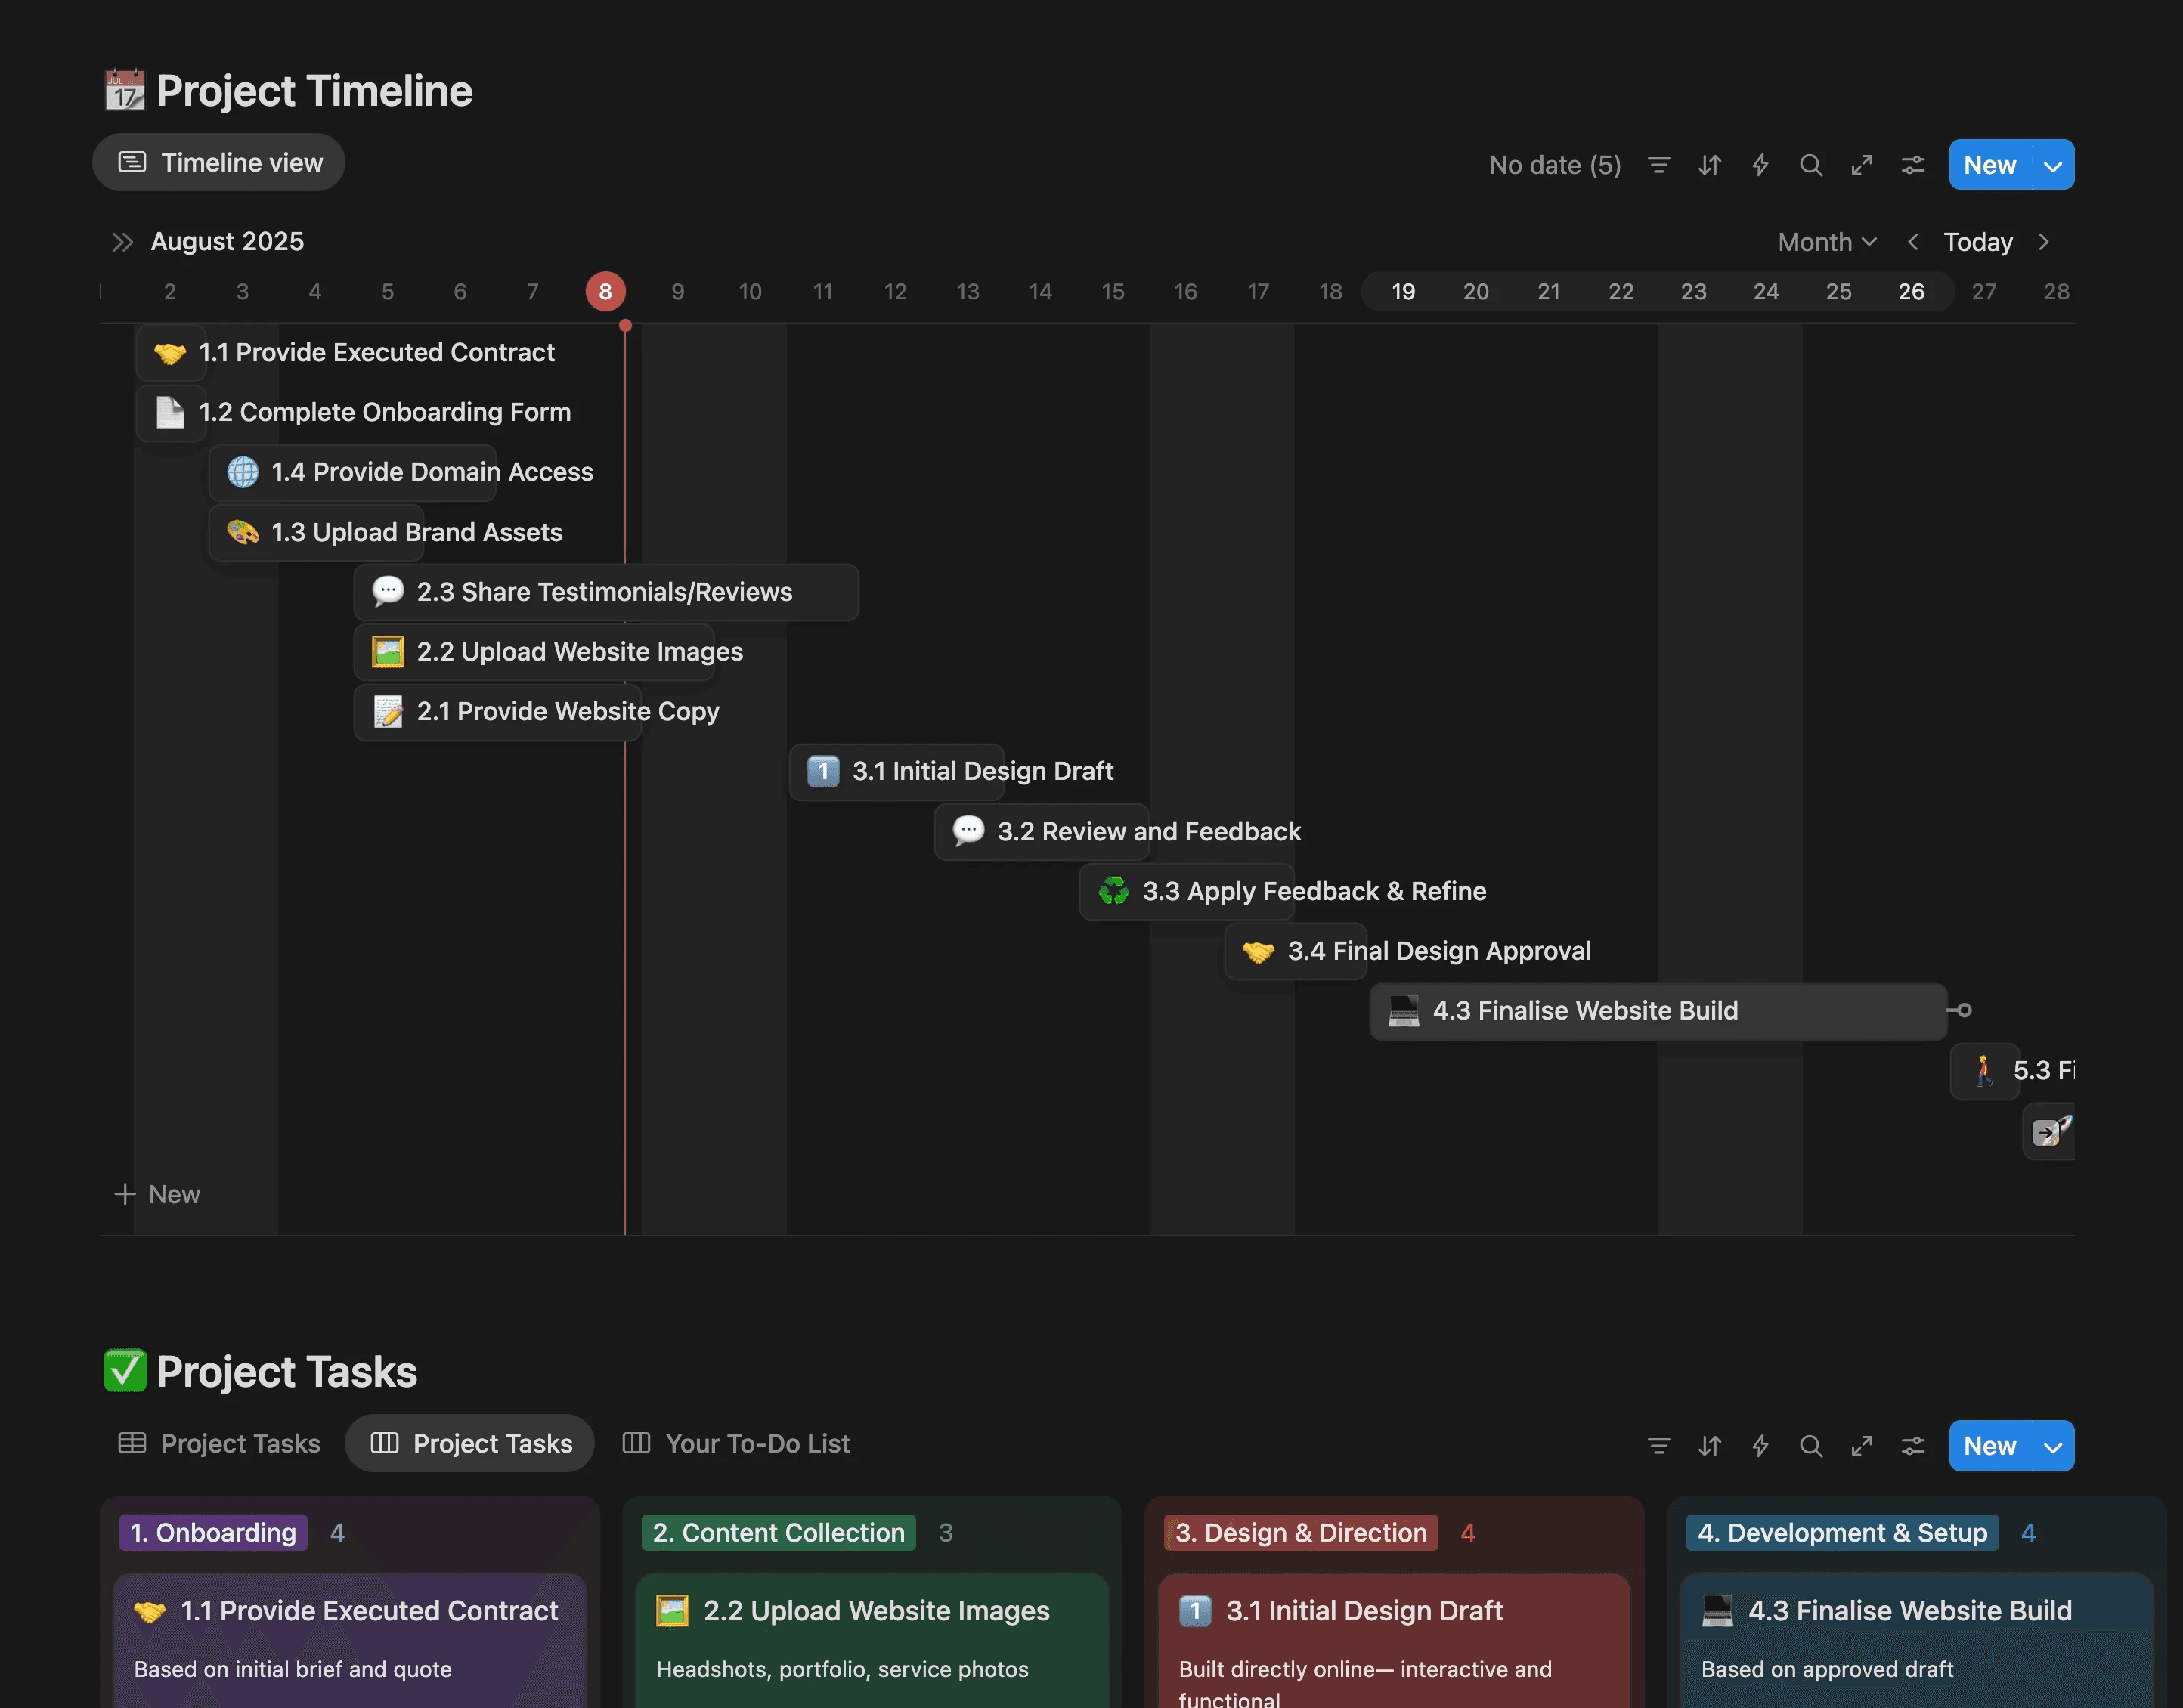Expand Project Timeline to full page

[1861, 165]
